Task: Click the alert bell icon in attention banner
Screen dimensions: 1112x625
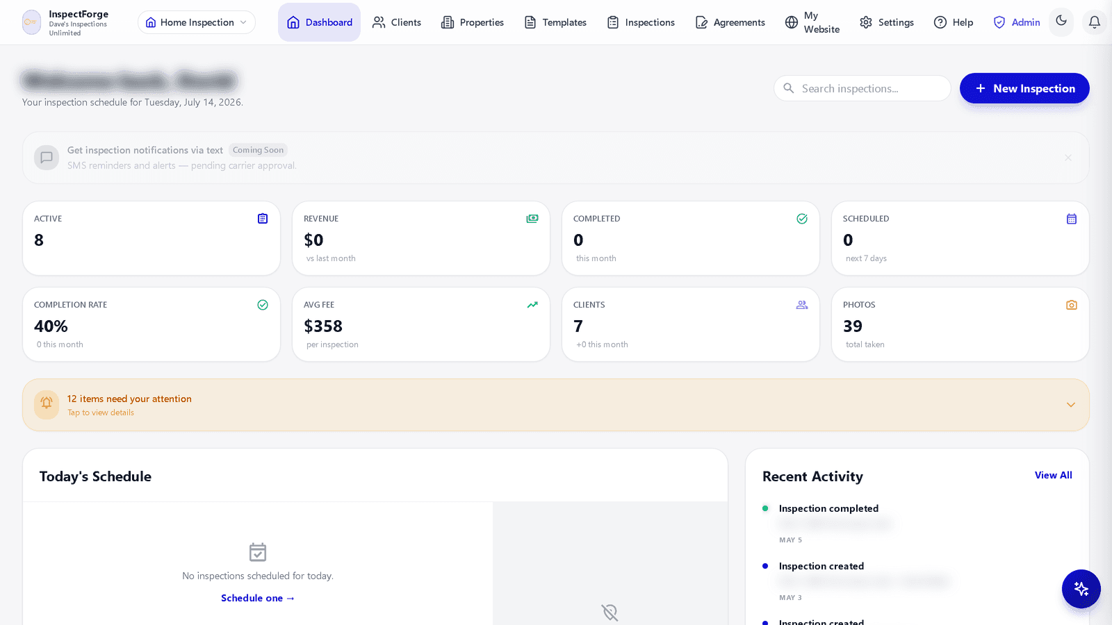Action: 47,405
